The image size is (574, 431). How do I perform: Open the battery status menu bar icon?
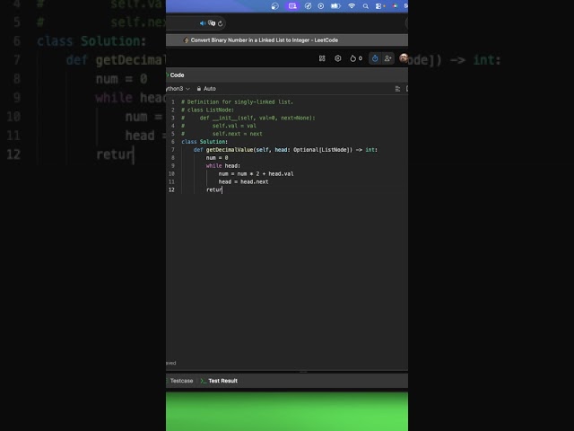335,6
